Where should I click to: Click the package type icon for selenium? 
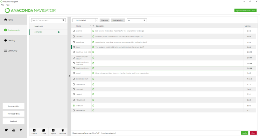click(x=93, y=105)
